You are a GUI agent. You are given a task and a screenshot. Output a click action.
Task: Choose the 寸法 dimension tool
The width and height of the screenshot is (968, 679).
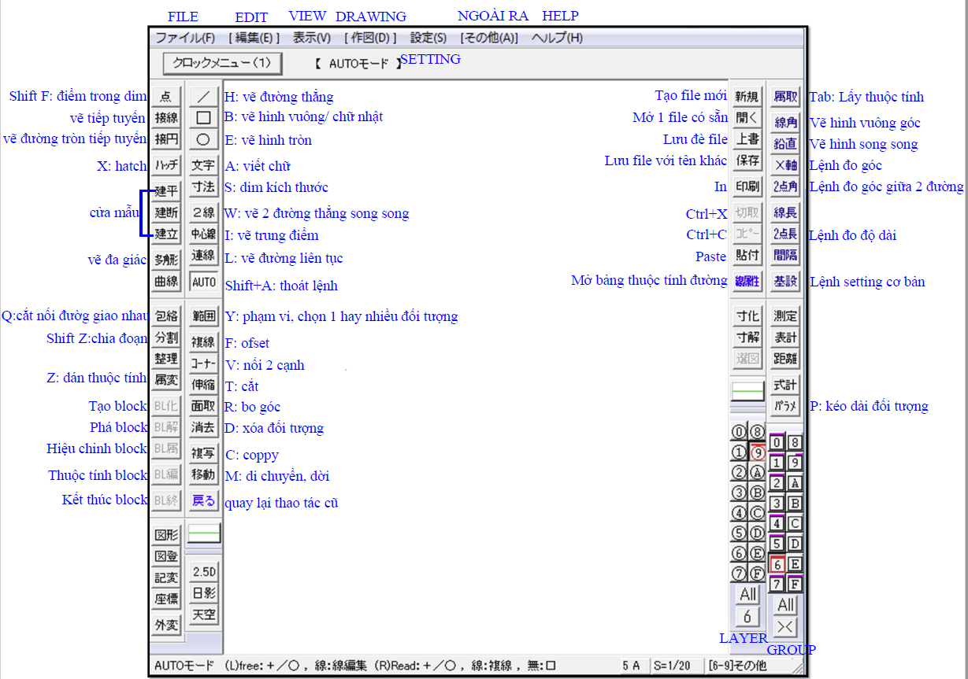tap(204, 186)
